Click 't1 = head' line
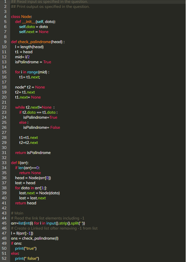The width and height of the screenshot is (187, 262). tap(24, 52)
